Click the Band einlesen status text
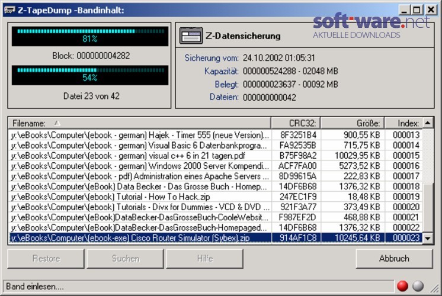Screen dimensions: 442x296 35,287
